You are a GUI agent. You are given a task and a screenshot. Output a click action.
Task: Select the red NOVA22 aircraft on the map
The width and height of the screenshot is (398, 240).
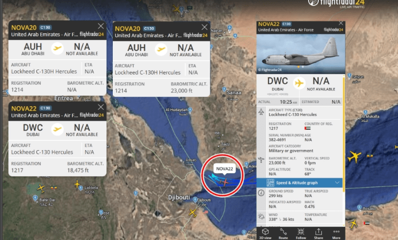point(225,182)
